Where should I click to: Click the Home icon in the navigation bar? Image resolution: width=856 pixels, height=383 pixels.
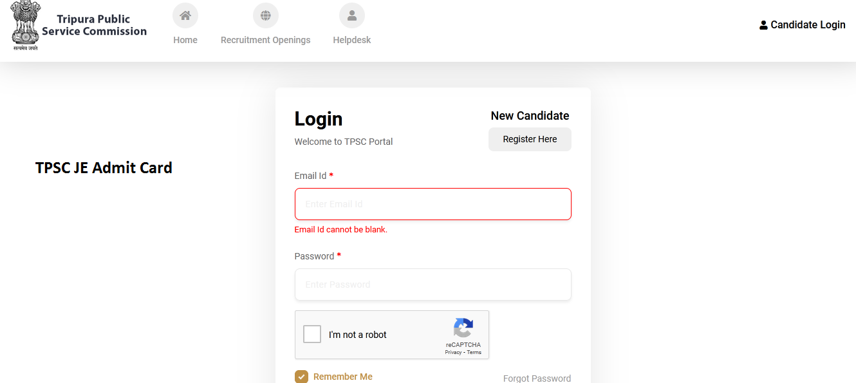tap(185, 15)
